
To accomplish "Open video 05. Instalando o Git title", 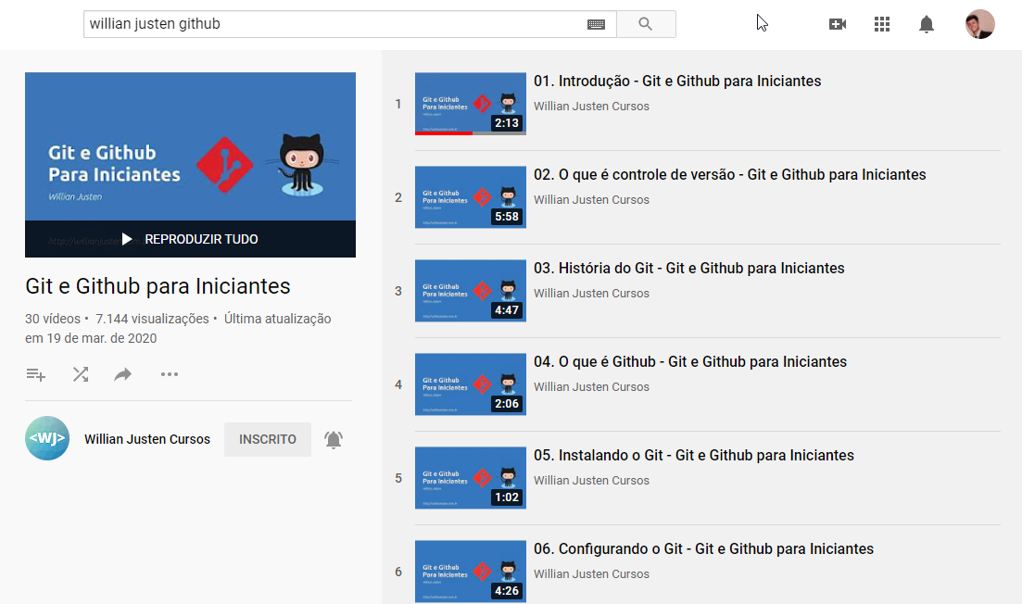I will (693, 456).
